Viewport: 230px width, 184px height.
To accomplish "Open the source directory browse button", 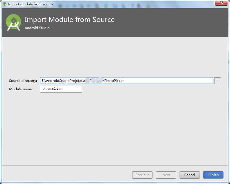I will coord(218,81).
